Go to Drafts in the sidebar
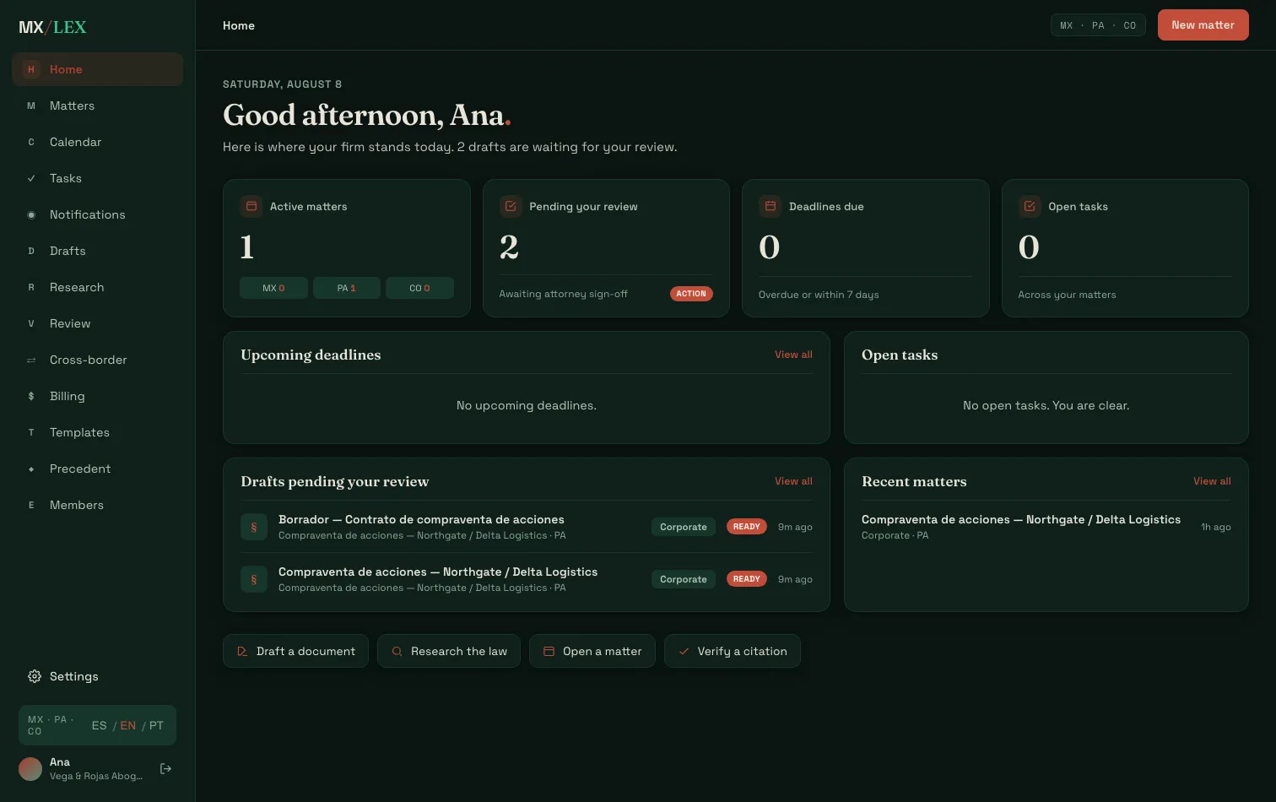The width and height of the screenshot is (1276, 802). (97, 251)
